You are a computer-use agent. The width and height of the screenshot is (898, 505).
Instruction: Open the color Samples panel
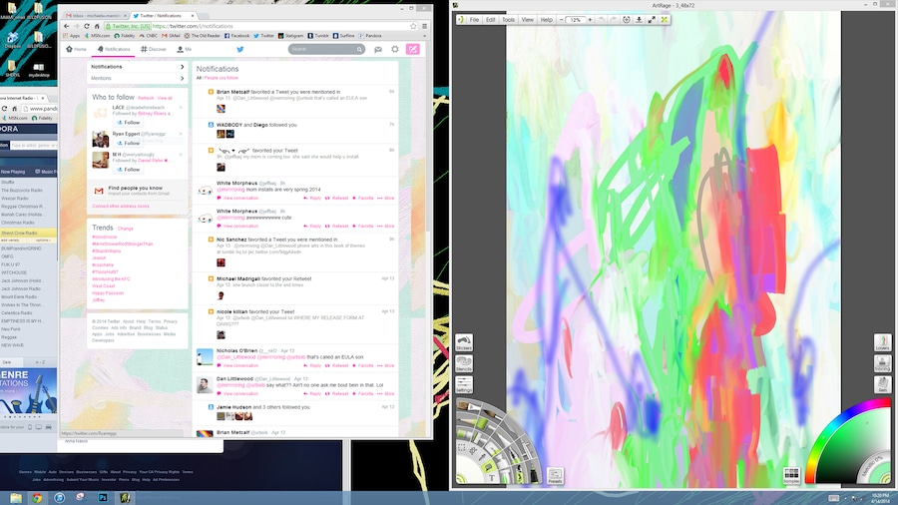click(x=791, y=475)
